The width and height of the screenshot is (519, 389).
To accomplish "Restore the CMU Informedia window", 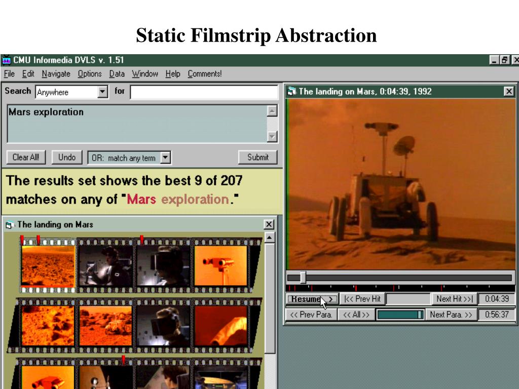I will pyautogui.click(x=505, y=60).
